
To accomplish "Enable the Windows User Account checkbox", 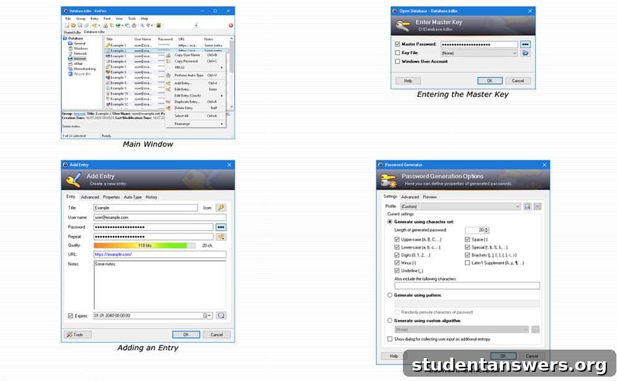I will click(397, 61).
